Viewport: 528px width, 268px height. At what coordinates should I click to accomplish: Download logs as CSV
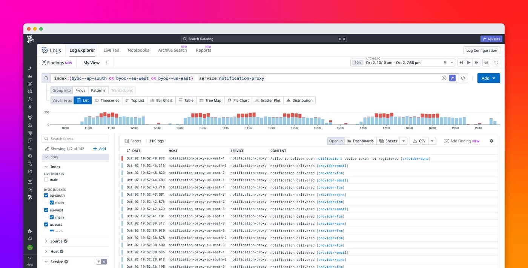(419, 141)
